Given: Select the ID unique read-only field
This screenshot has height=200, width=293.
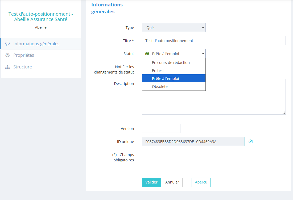Looking at the screenshot, I should click(x=193, y=141).
